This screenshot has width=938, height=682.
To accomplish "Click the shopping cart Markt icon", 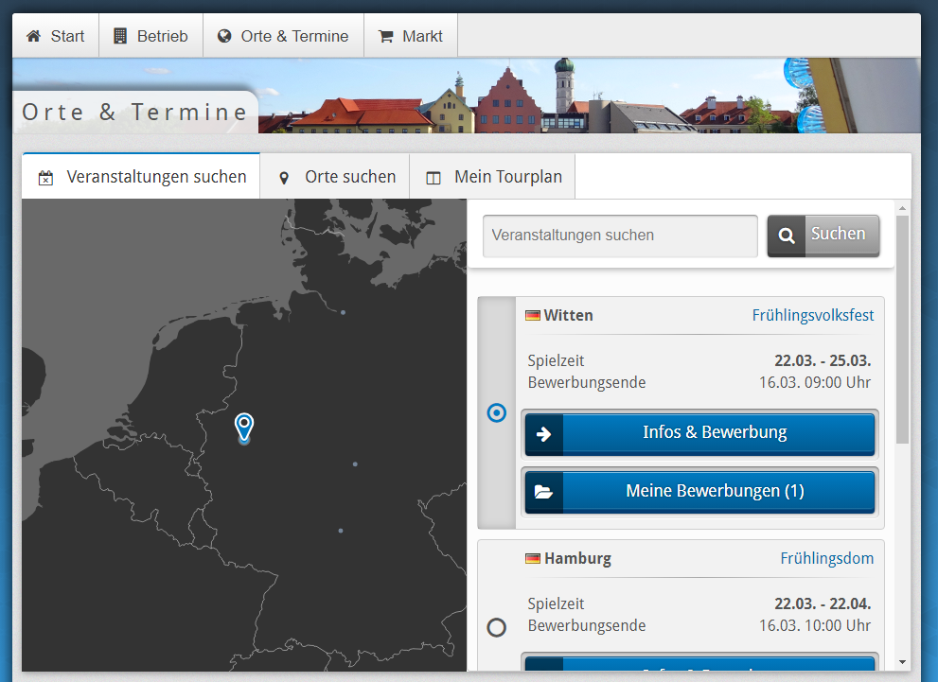I will 385,37.
